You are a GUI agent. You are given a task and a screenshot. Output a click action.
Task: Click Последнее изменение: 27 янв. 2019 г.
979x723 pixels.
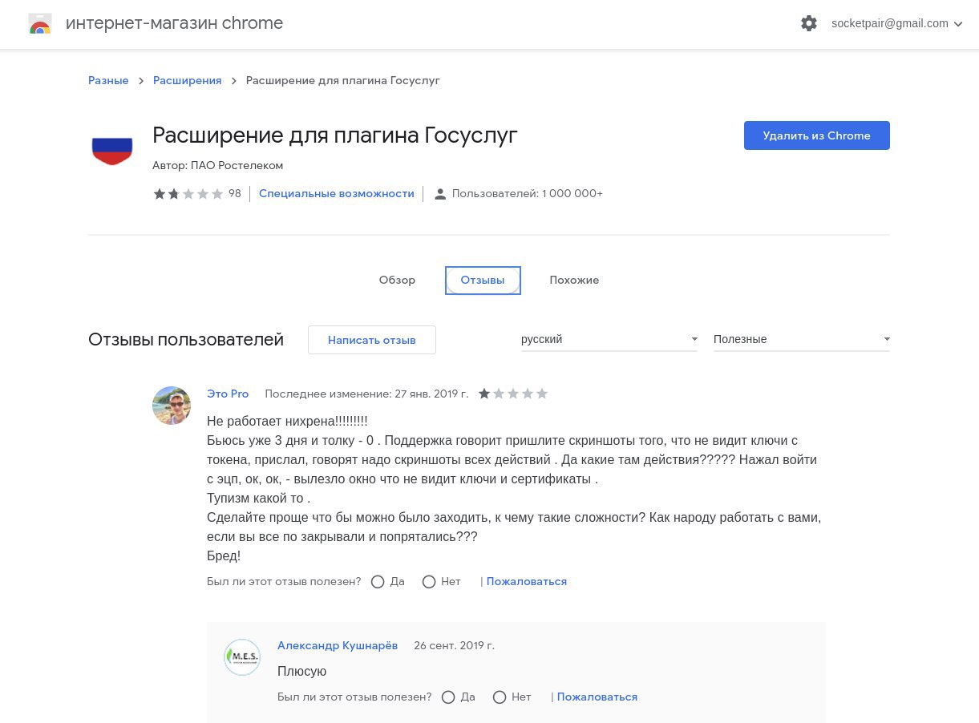(x=366, y=394)
